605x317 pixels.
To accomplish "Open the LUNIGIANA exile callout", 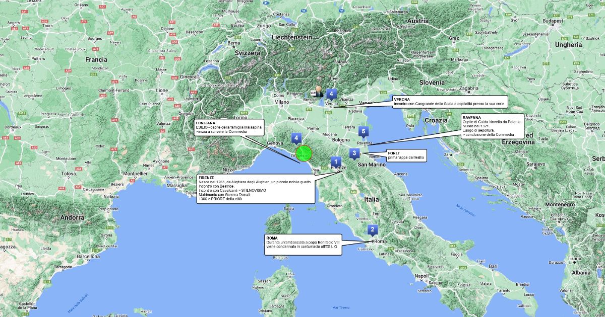I will (227, 128).
